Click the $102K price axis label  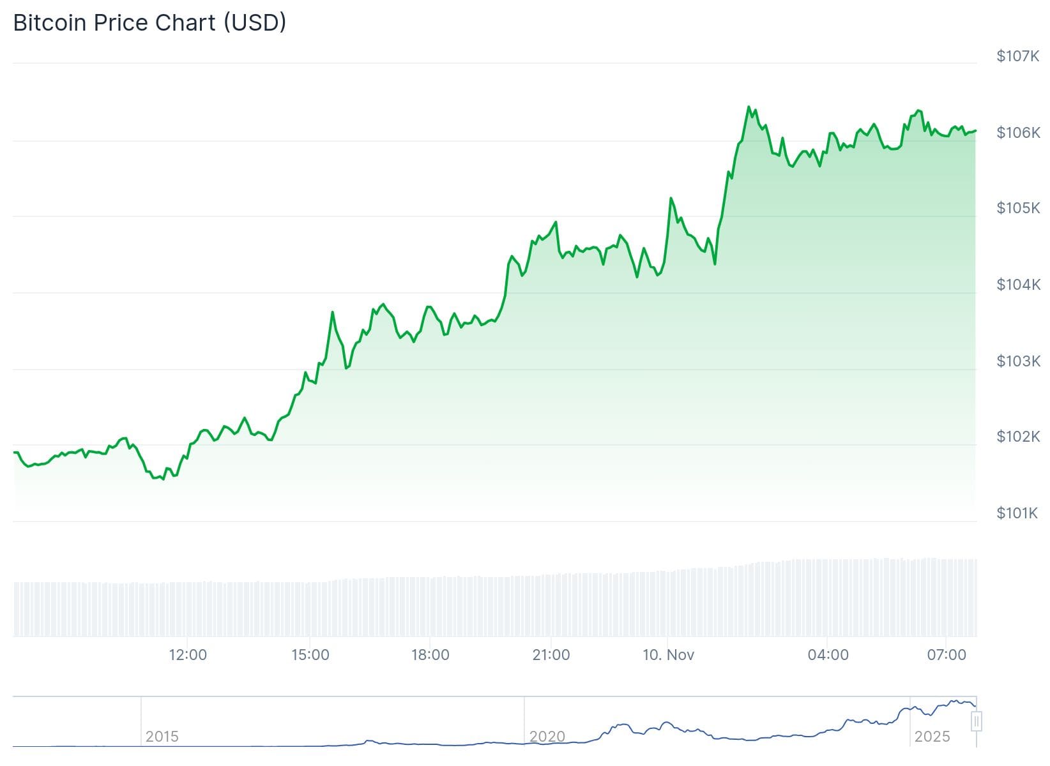(1018, 436)
